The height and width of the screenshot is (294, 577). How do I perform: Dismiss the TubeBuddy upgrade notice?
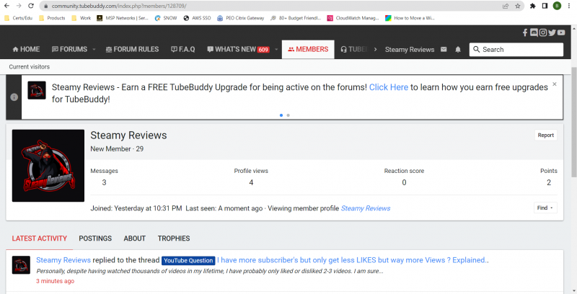554,84
